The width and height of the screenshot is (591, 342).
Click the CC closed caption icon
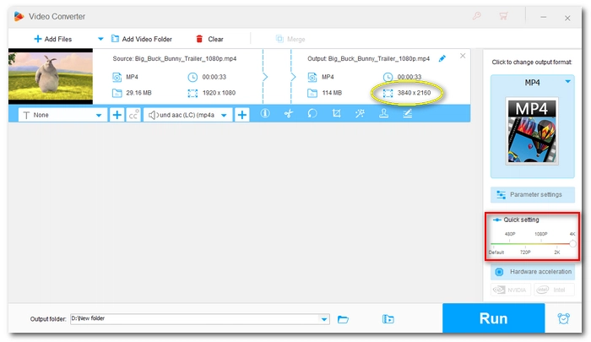[133, 115]
